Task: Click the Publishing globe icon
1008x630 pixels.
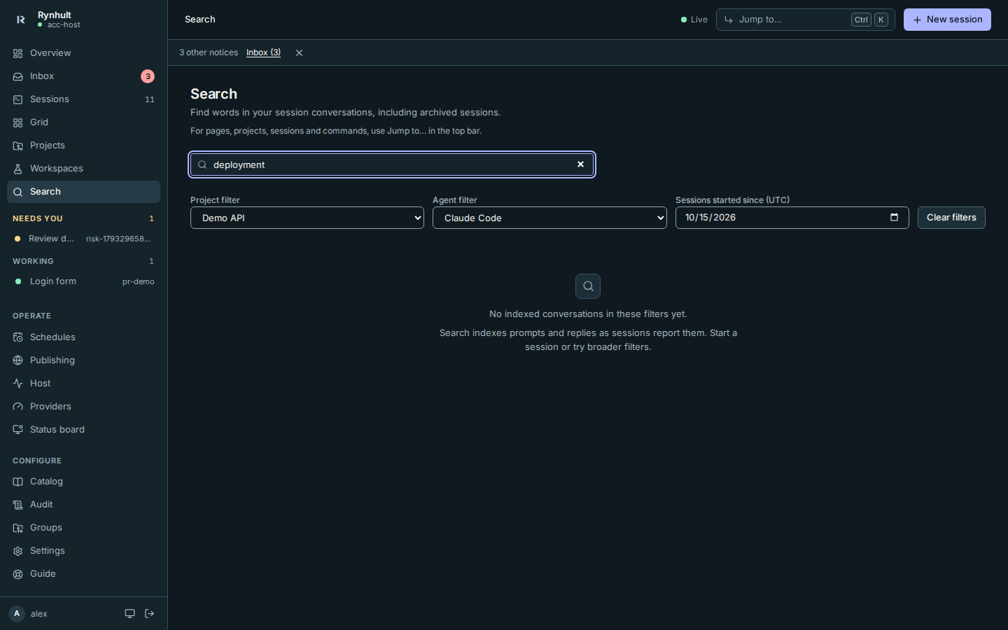Action: [18, 360]
